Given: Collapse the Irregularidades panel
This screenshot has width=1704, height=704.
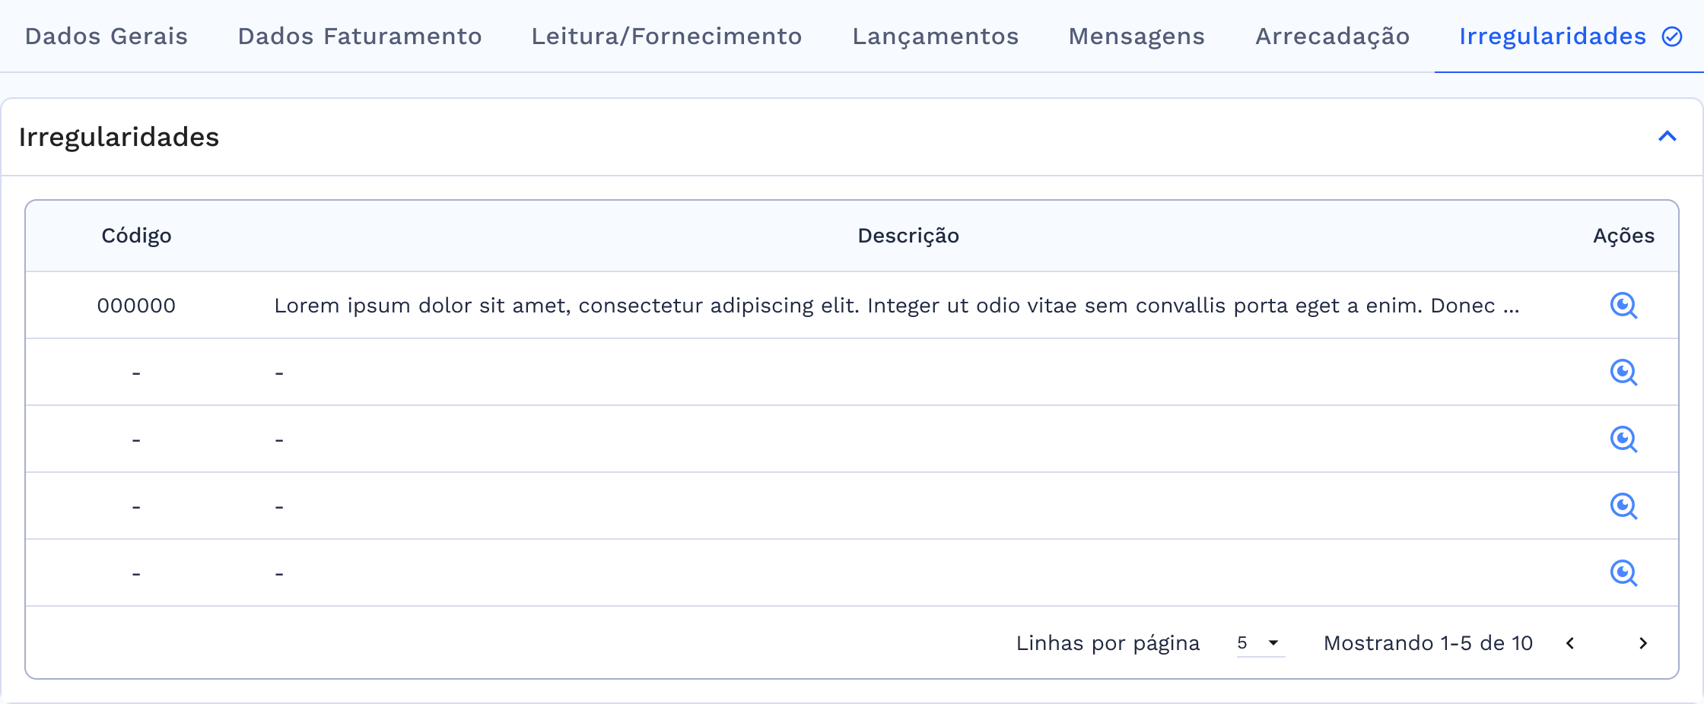Looking at the screenshot, I should 1667,137.
